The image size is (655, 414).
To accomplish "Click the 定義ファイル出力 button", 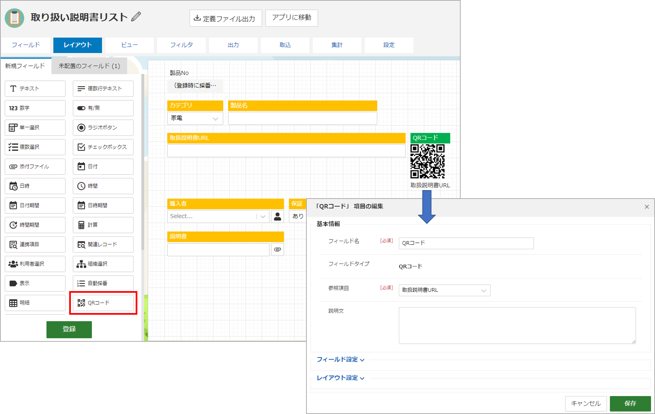I will tap(226, 18).
